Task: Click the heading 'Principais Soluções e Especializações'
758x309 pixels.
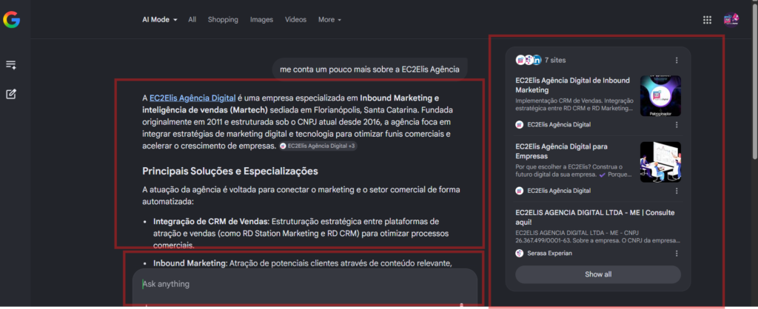Action: 230,171
